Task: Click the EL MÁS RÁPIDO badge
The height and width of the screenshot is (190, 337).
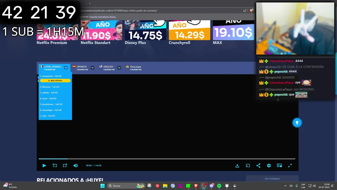Action: [x=55, y=80]
